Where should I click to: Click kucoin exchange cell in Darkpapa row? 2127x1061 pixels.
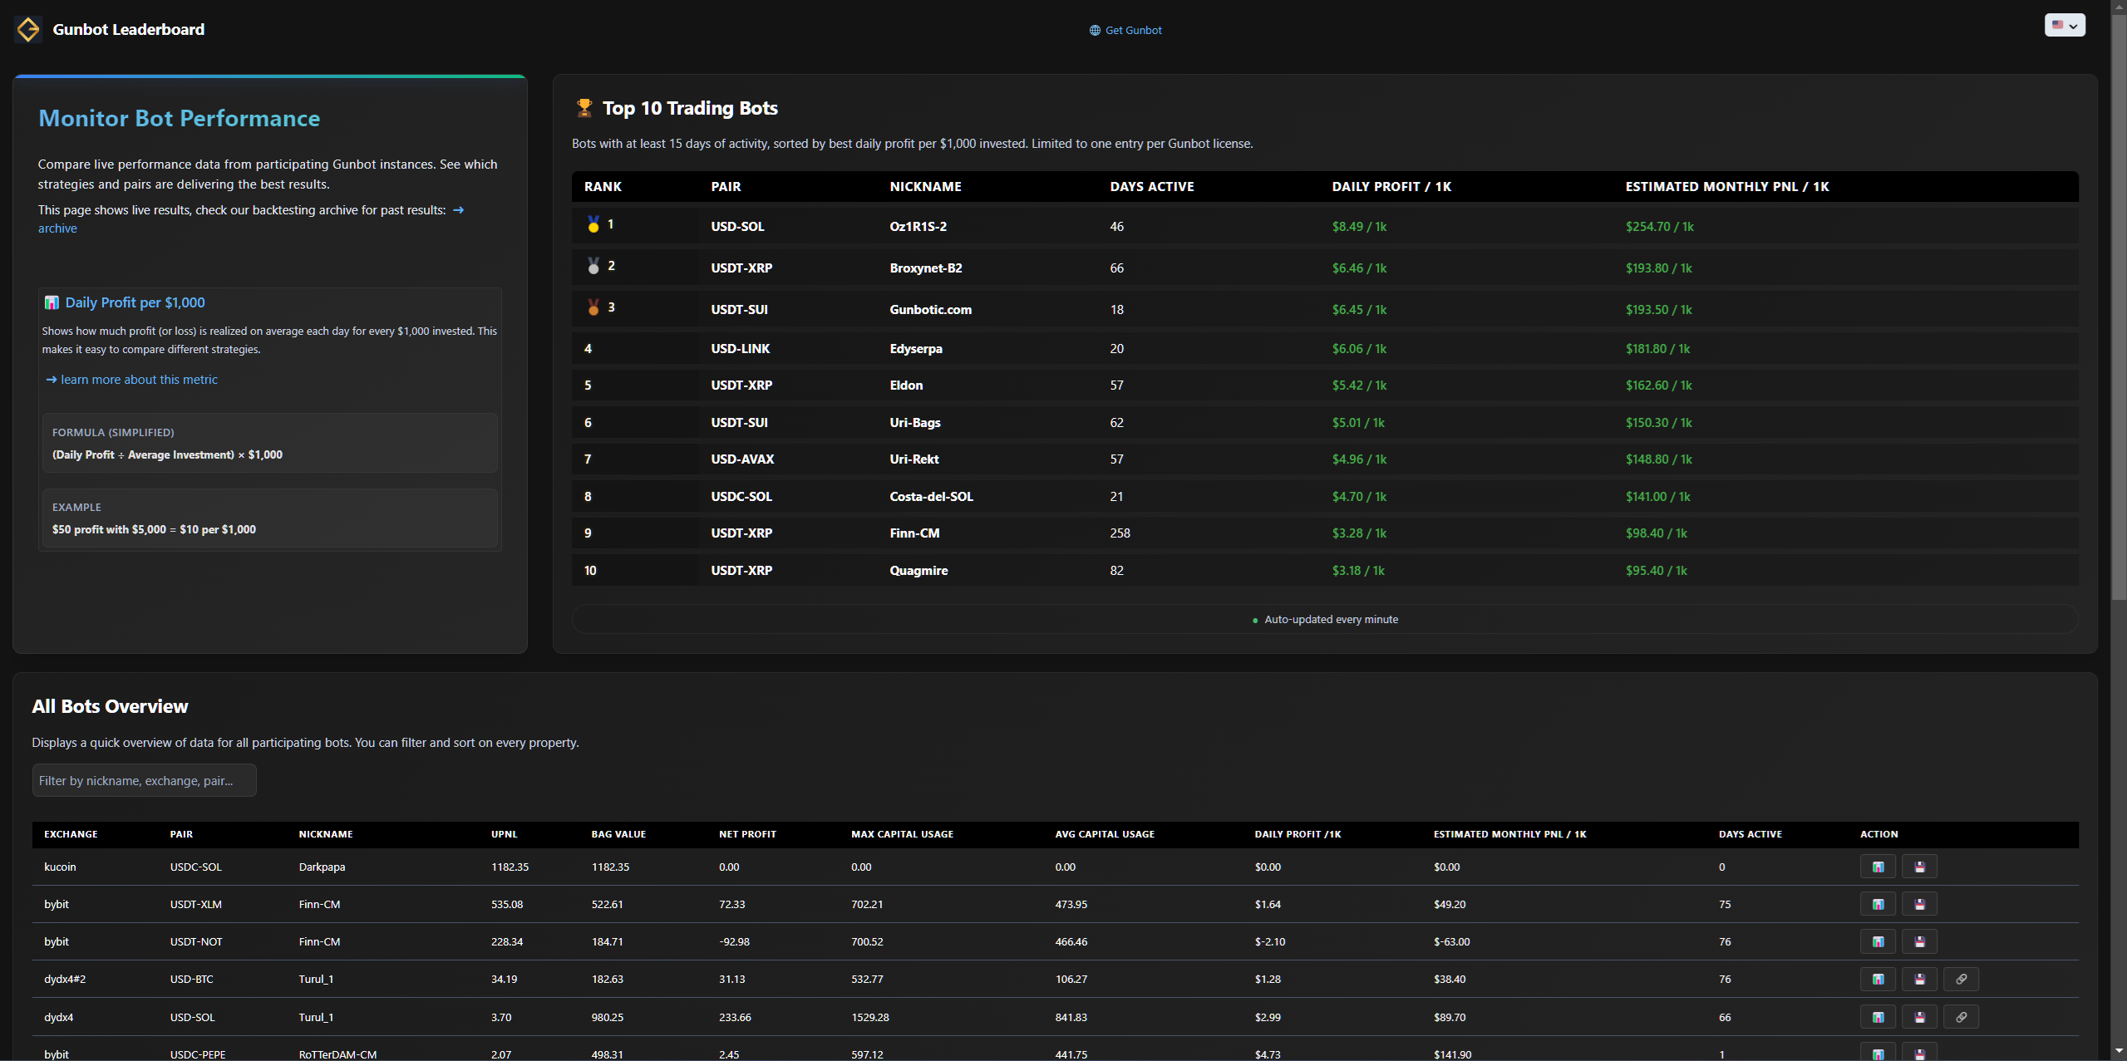pyautogui.click(x=60, y=867)
